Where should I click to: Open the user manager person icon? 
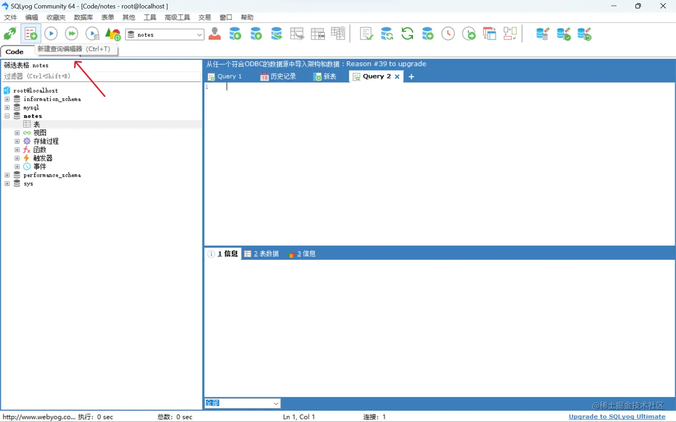215,34
